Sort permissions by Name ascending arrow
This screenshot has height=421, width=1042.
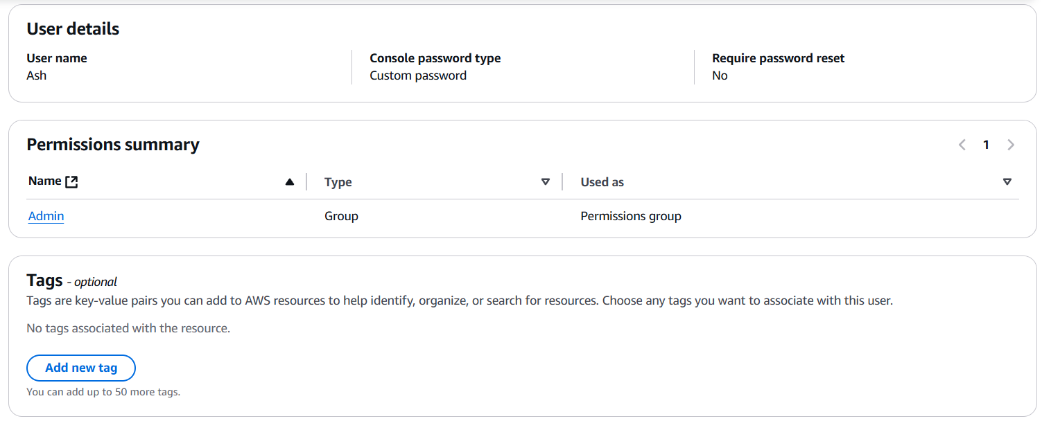tap(290, 182)
